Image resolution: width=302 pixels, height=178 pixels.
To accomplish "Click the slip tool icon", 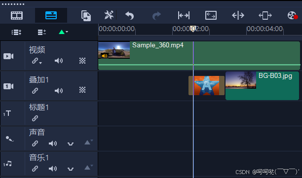I will coord(184,15).
